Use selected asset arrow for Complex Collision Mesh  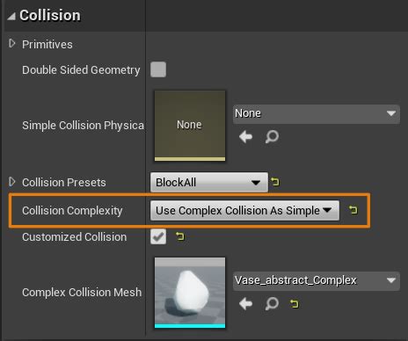tap(245, 304)
